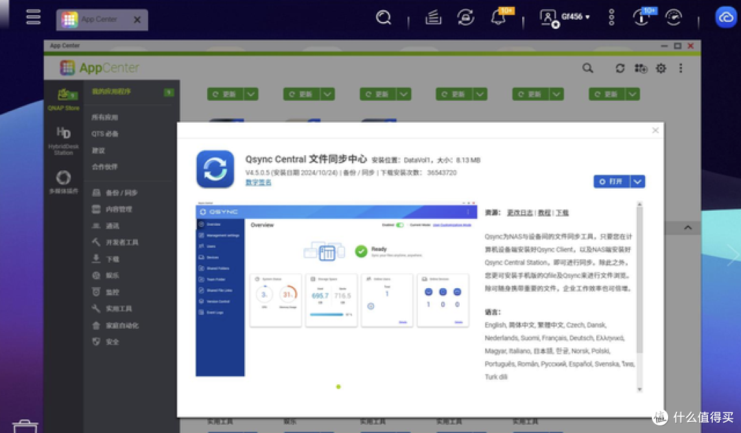The width and height of the screenshot is (741, 433).
Task: Click the 下载 category download-arrow icon
Action: pyautogui.click(x=96, y=259)
